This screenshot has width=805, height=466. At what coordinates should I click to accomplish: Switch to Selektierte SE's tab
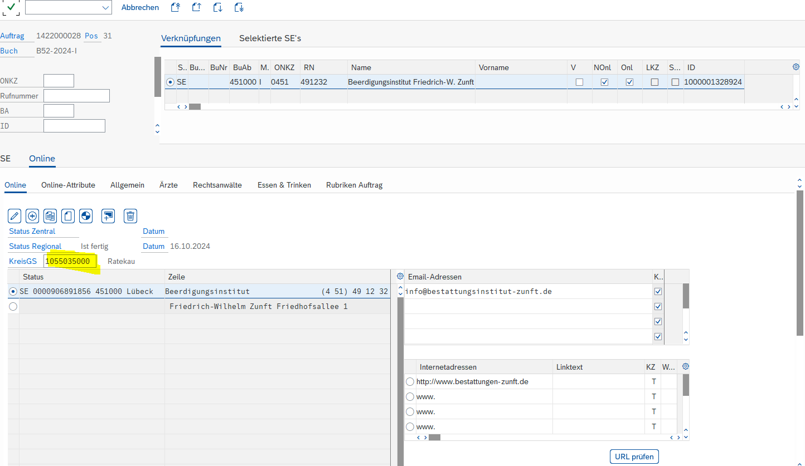270,38
